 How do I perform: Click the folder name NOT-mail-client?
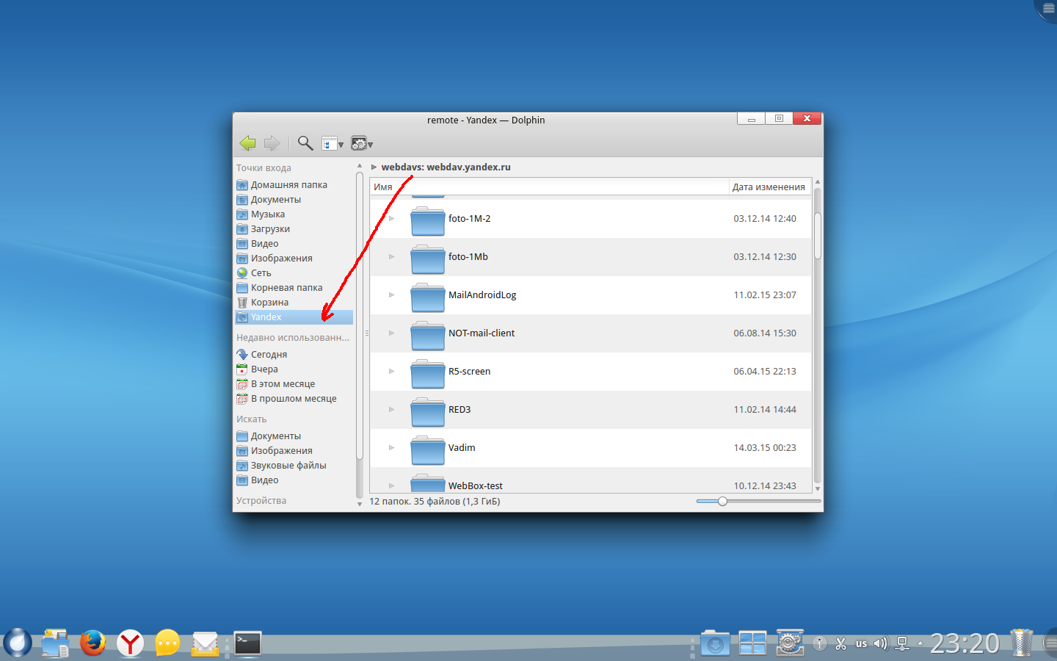tap(482, 333)
